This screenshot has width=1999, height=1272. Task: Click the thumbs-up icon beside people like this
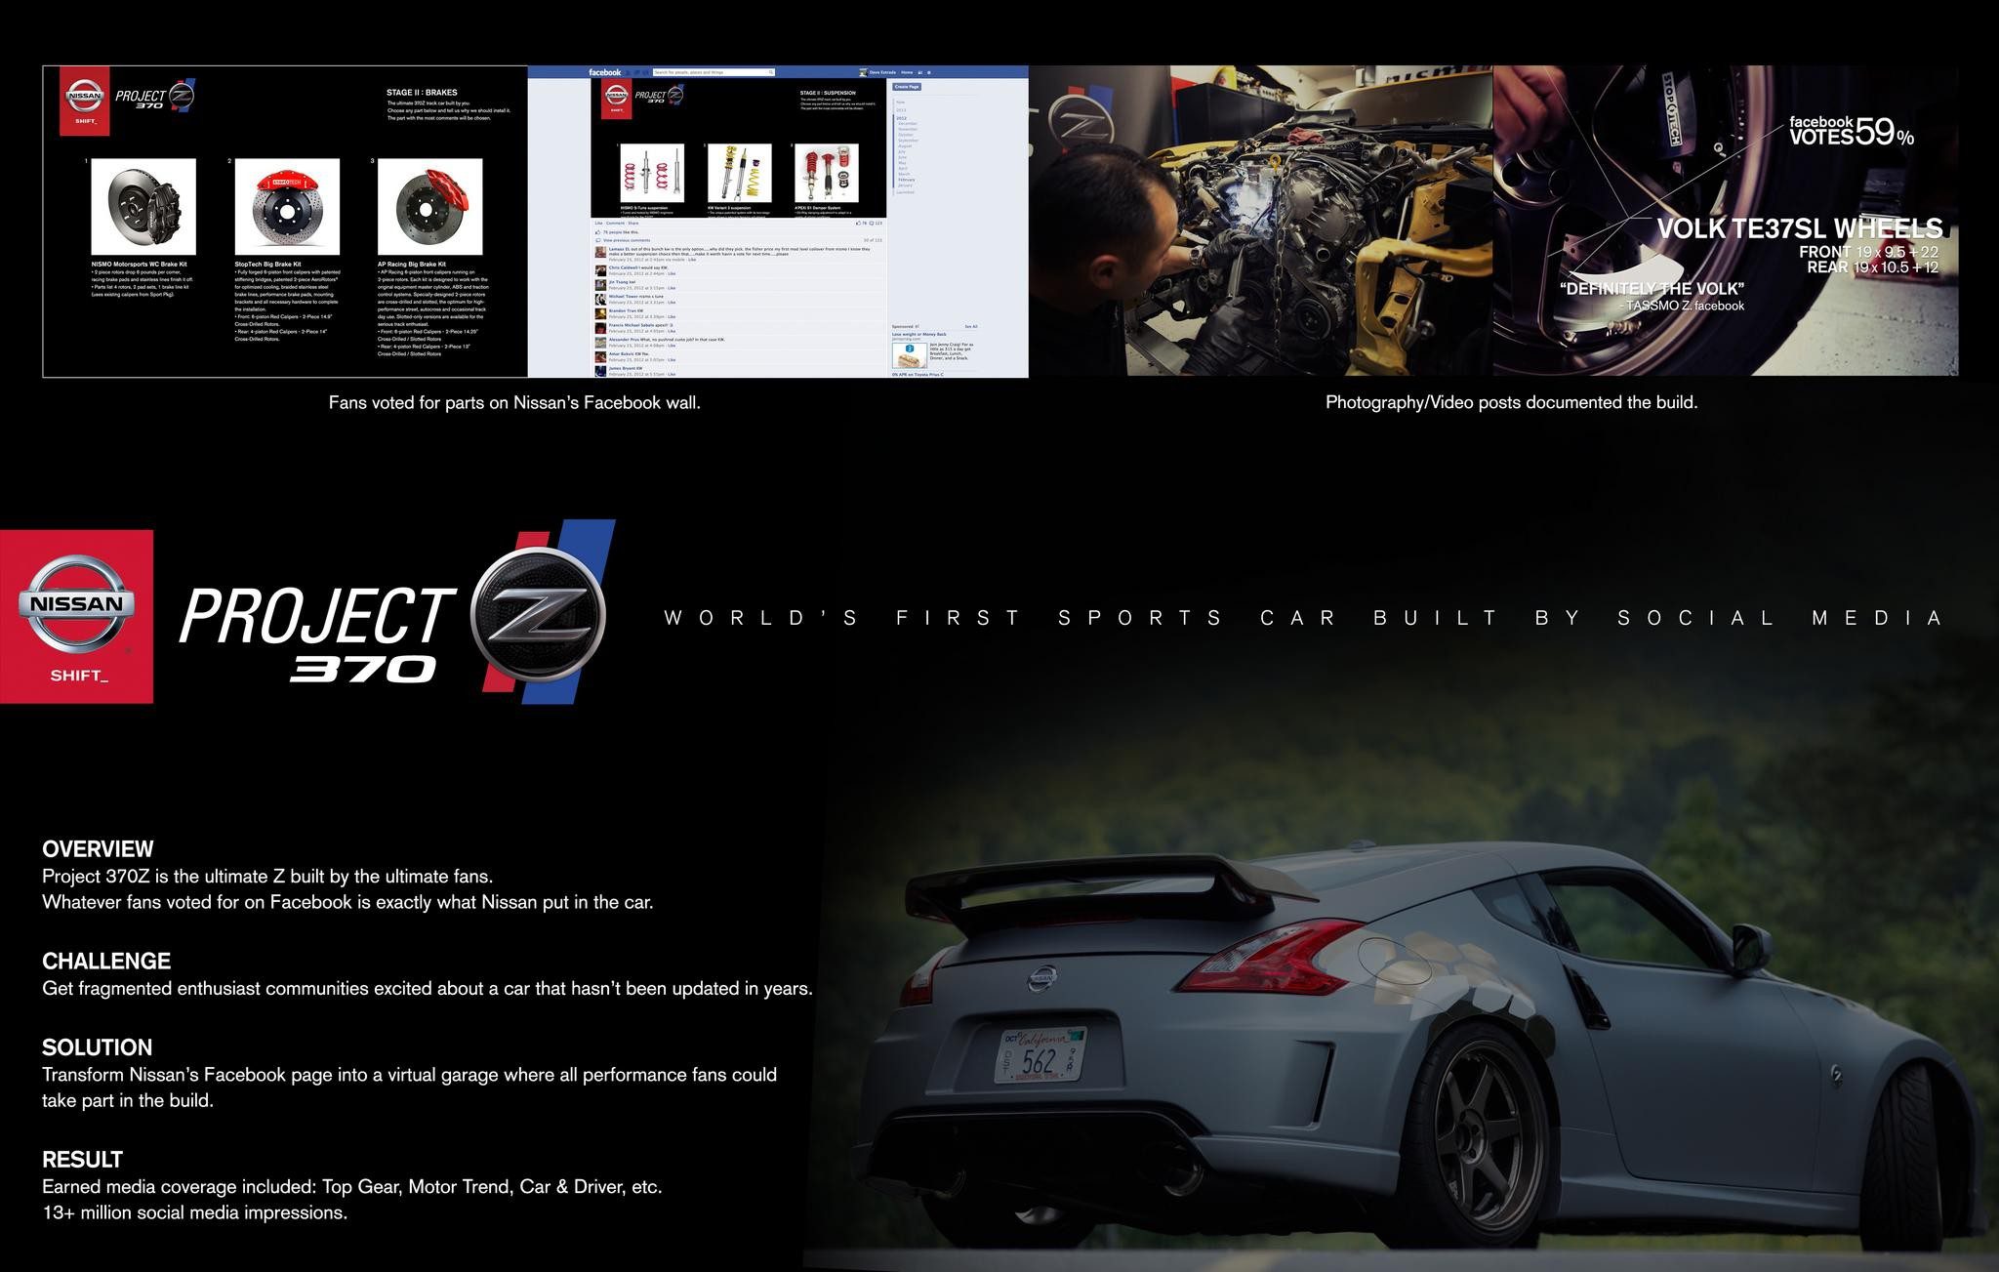point(598,232)
